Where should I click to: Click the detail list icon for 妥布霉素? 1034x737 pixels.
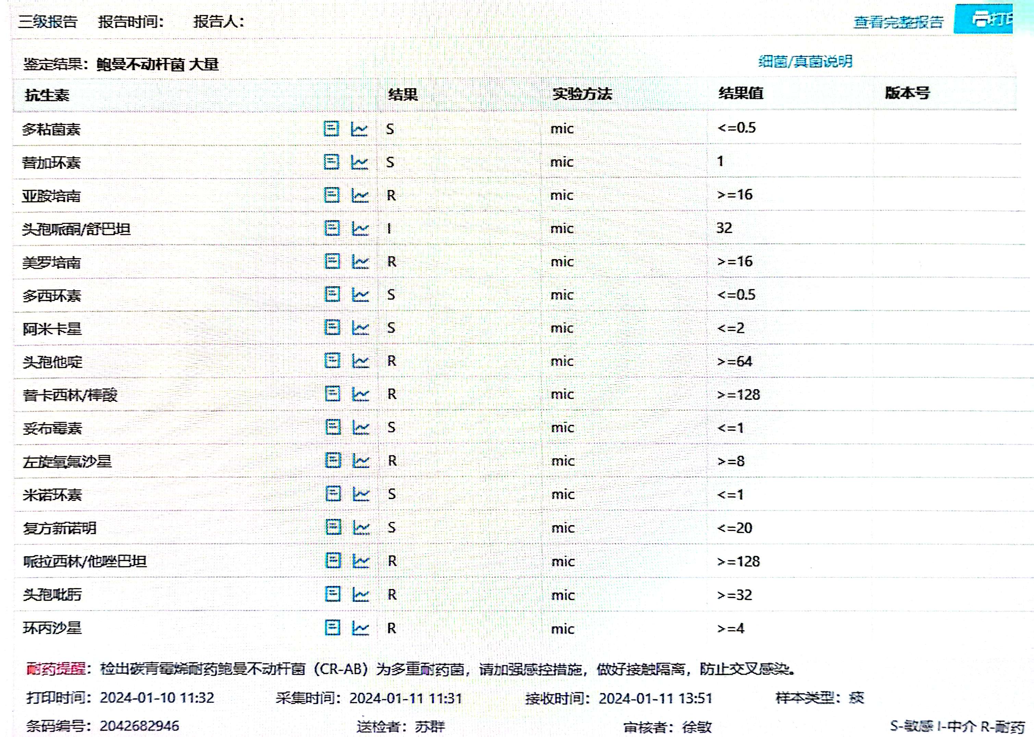pyautogui.click(x=333, y=427)
